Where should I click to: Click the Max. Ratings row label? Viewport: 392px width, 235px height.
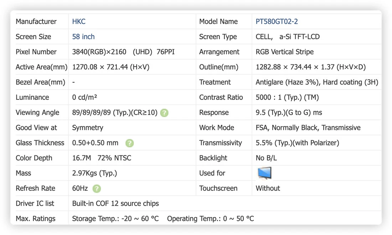click(36, 219)
